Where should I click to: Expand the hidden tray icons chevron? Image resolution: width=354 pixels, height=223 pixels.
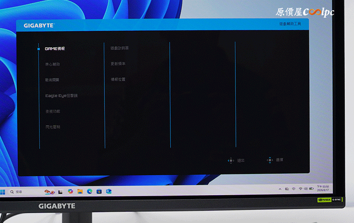tap(280, 189)
